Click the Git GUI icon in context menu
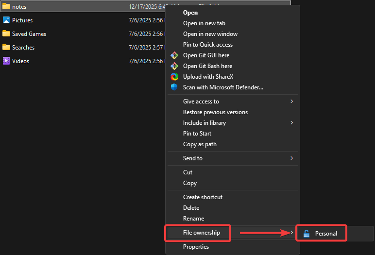Viewport: 375px width, 255px height. pyautogui.click(x=174, y=55)
